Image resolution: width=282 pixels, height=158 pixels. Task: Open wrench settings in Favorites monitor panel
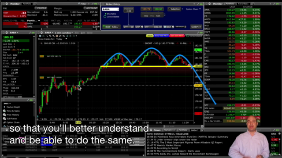click(274, 4)
